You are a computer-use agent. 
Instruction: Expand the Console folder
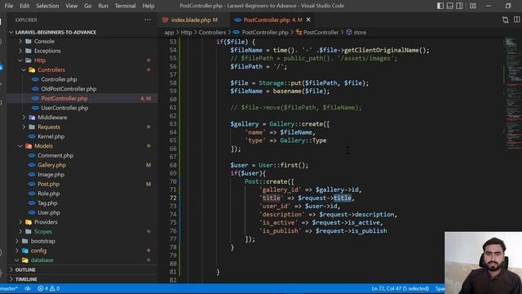coord(44,42)
